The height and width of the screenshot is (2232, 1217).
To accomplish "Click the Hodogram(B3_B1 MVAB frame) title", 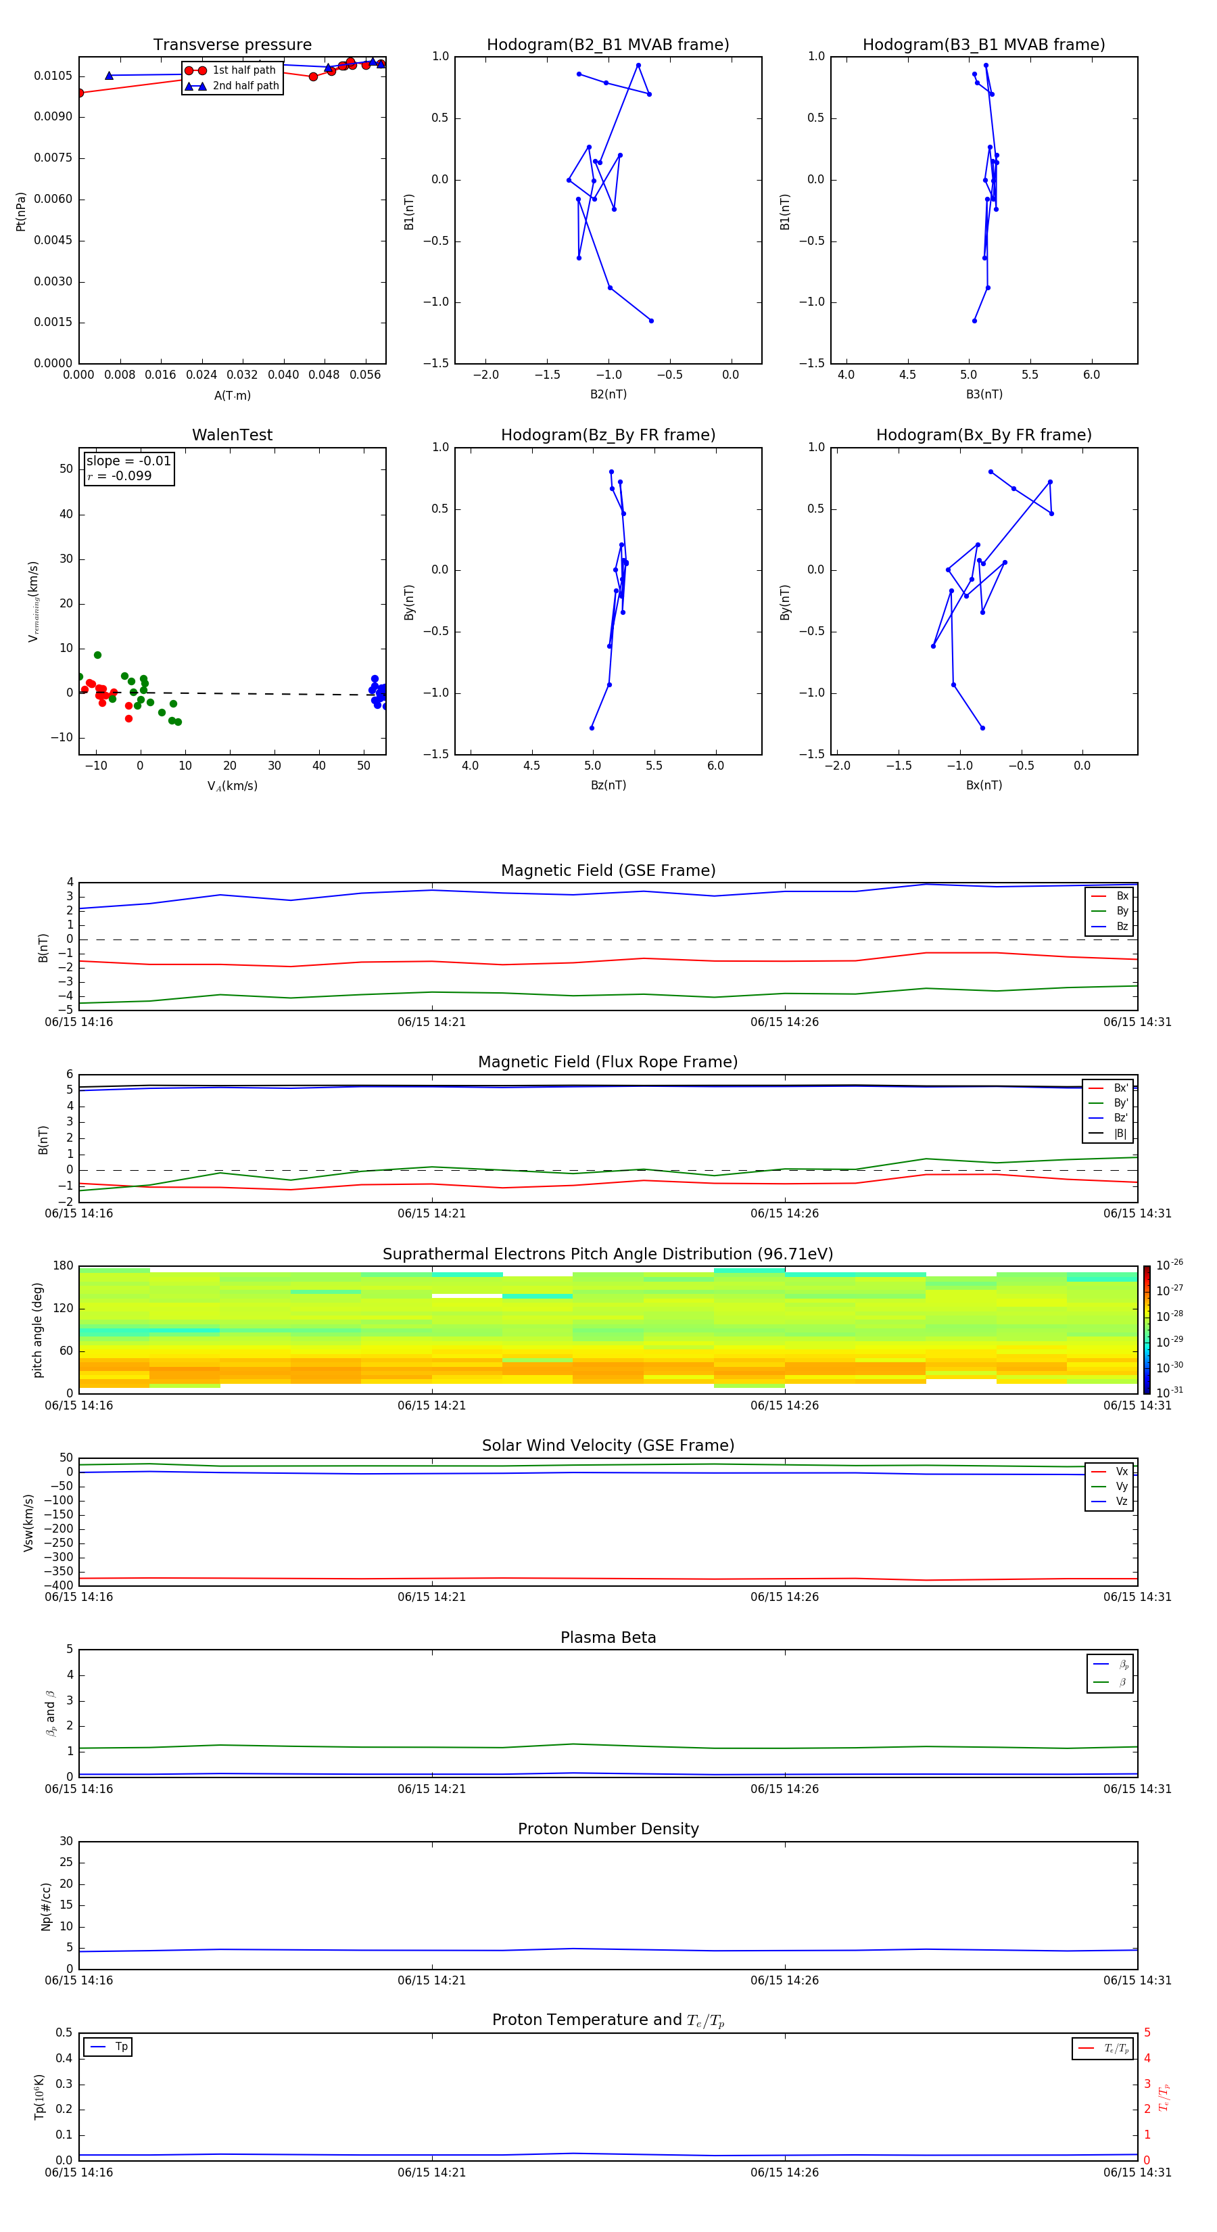I will click(x=984, y=45).
